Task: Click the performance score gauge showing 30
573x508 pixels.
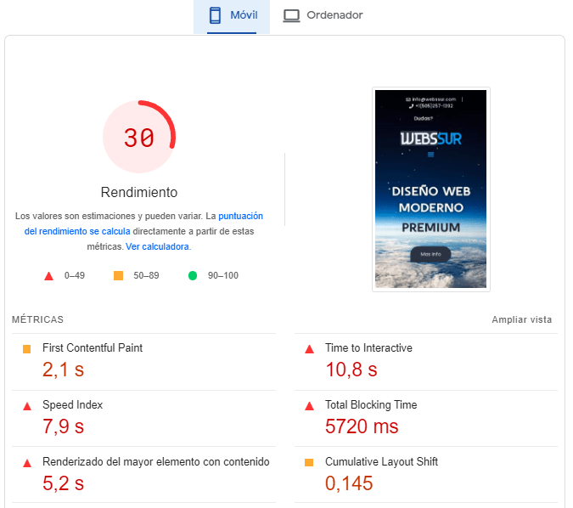Action: [139, 137]
